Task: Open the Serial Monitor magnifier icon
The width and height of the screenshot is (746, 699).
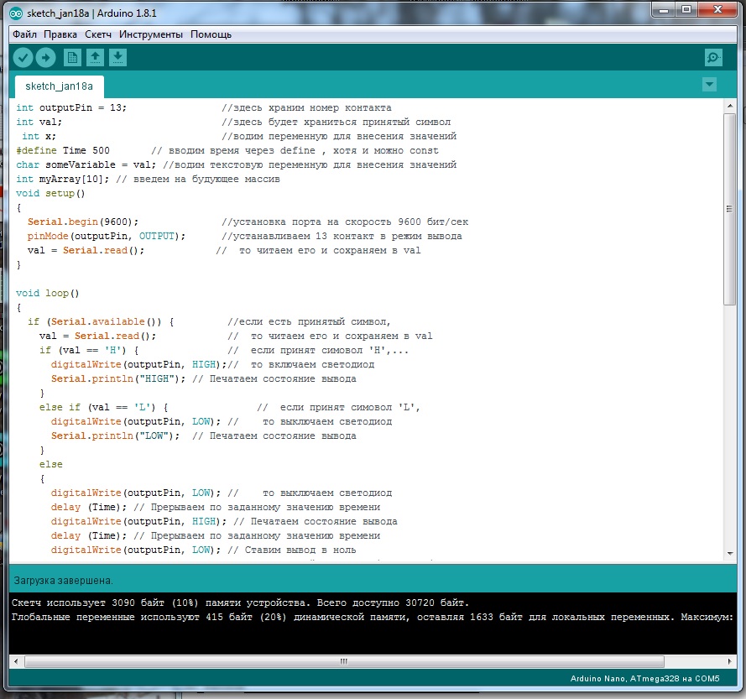Action: click(713, 58)
